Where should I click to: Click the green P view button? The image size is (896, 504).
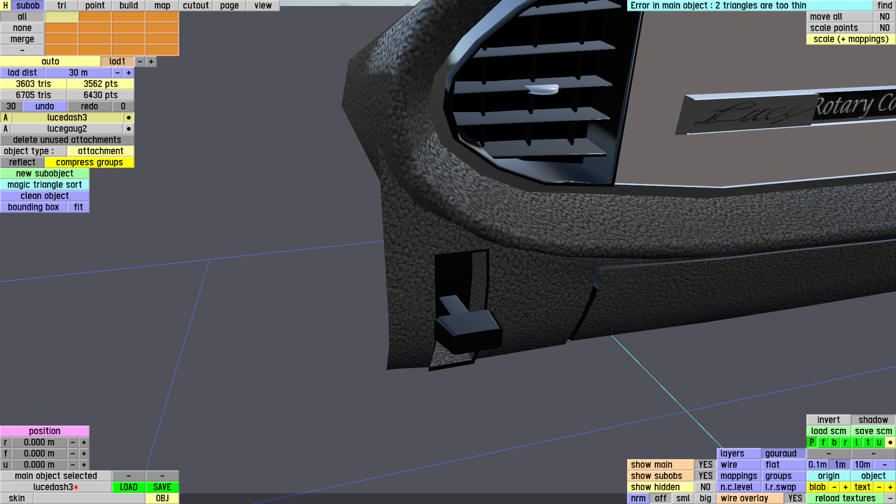[812, 442]
